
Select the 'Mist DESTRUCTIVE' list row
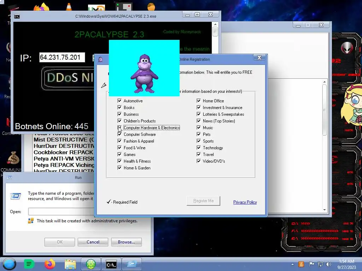click(64, 140)
